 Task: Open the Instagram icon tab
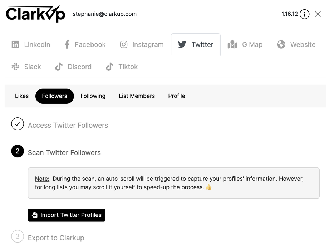click(x=124, y=45)
